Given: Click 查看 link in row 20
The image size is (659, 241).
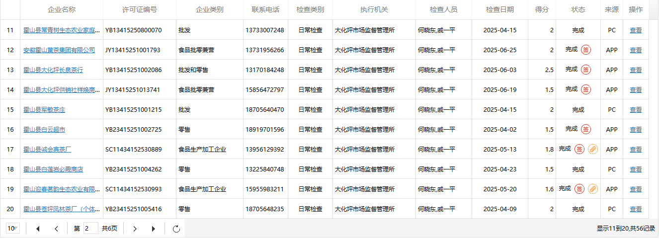Looking at the screenshot, I should [x=636, y=209].
